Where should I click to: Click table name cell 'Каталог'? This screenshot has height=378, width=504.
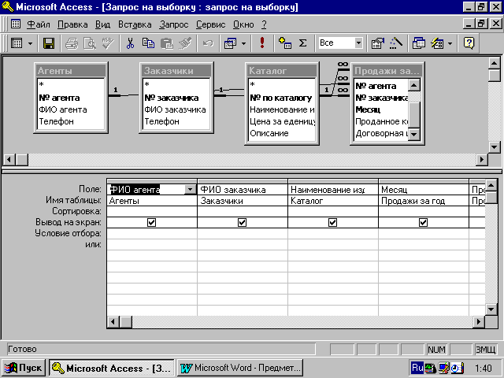pyautogui.click(x=333, y=201)
